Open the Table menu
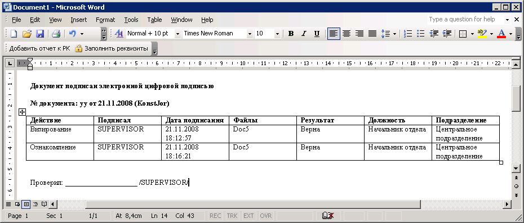Viewport: 524px width, 223px height. pyautogui.click(x=154, y=20)
